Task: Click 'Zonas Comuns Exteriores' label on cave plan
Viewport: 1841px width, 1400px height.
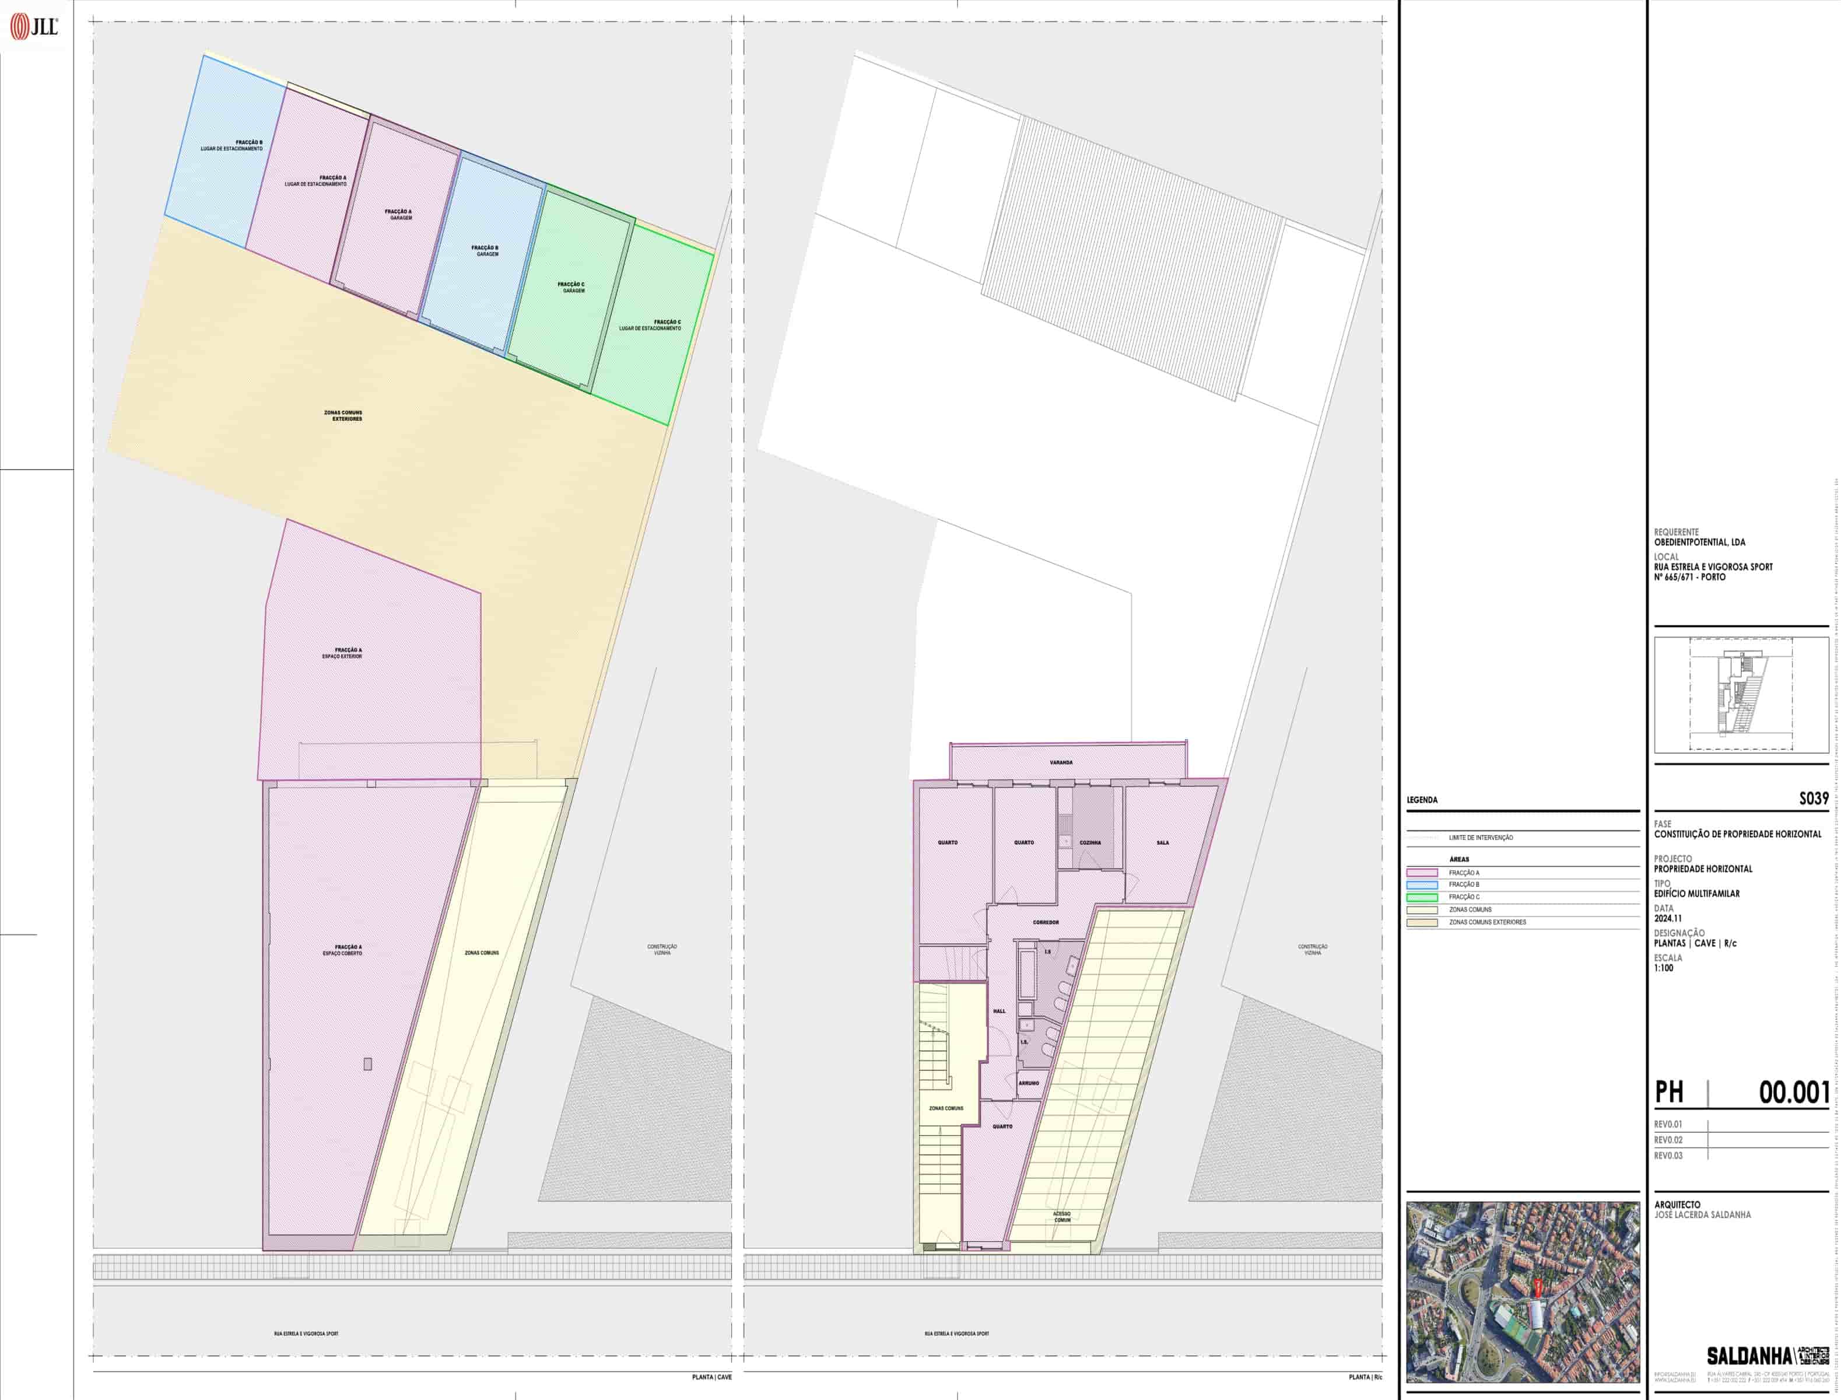Action: click(343, 416)
